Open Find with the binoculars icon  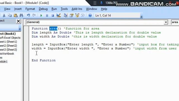pos(21,15)
